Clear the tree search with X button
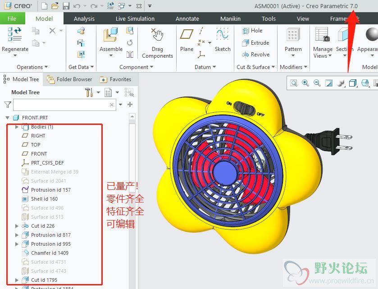This screenshot has width=378, height=289. 112,105
